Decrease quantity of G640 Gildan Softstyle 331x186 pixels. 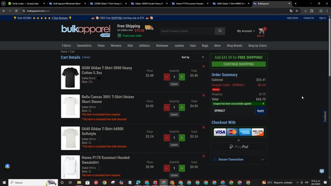pyautogui.click(x=167, y=138)
